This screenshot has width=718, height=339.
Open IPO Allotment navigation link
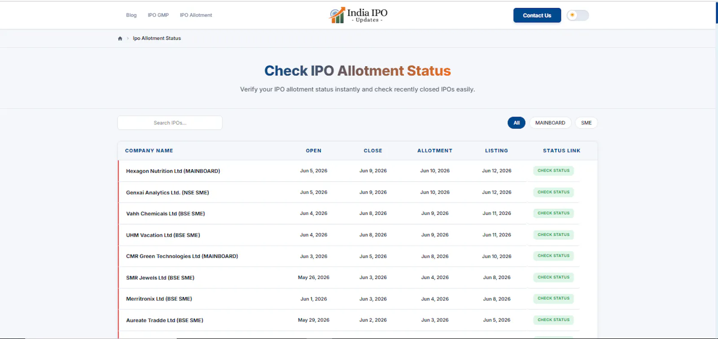click(x=196, y=15)
